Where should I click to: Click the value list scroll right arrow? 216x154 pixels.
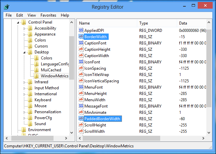(203, 138)
